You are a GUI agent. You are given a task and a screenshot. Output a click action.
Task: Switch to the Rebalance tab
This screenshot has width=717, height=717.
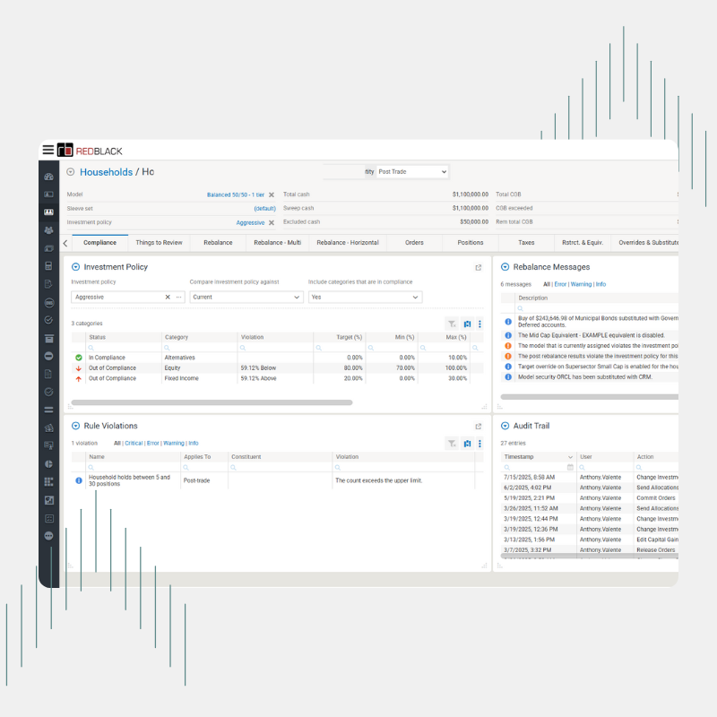[x=218, y=243]
